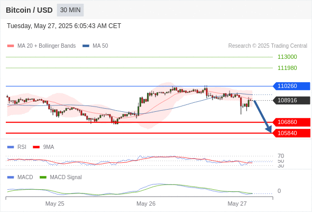312x212 pixels.
Task: Toggle the MACD Signal legend entry
Action: click(x=61, y=177)
